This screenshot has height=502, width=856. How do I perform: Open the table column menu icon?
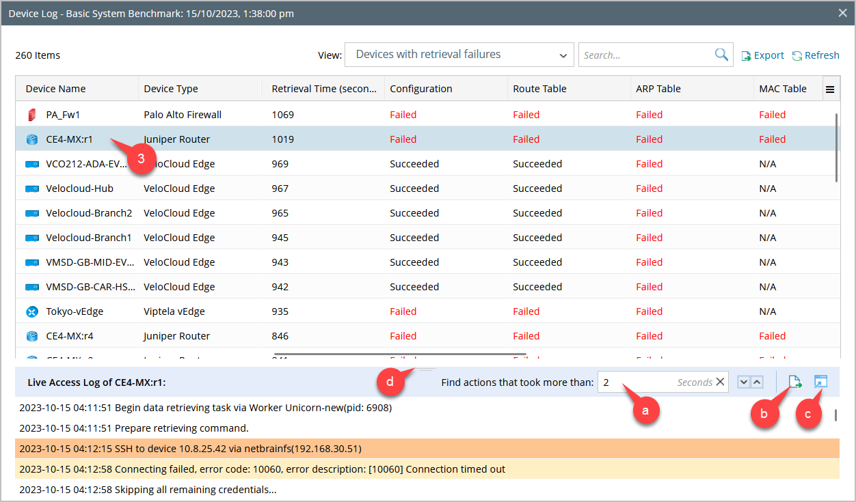pos(830,89)
